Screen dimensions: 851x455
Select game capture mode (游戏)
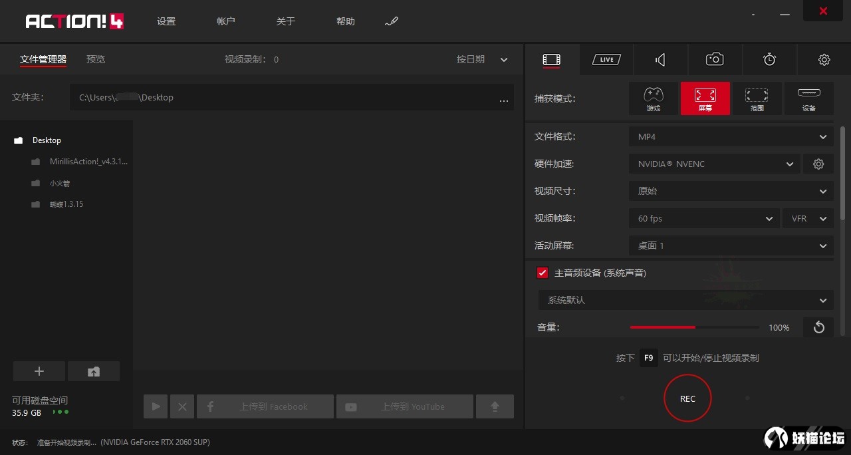[x=654, y=98]
